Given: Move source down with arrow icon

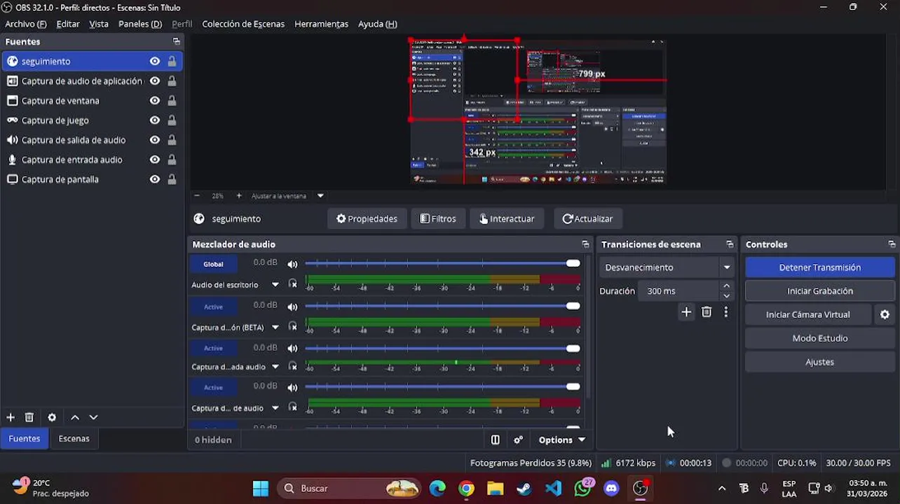Looking at the screenshot, I should click(x=93, y=417).
